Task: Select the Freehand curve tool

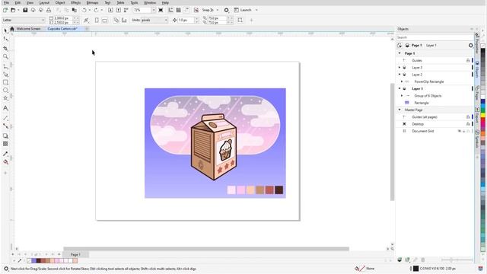Action: 5,67
